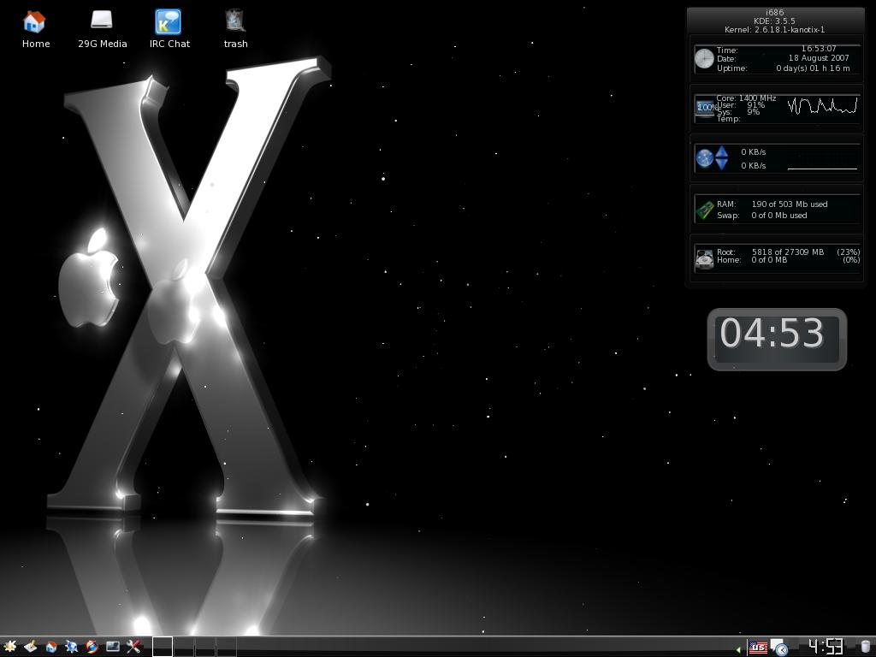876x657 pixels.
Task: Switch to the second virtual desktop in pager
Action: pyautogui.click(x=184, y=647)
